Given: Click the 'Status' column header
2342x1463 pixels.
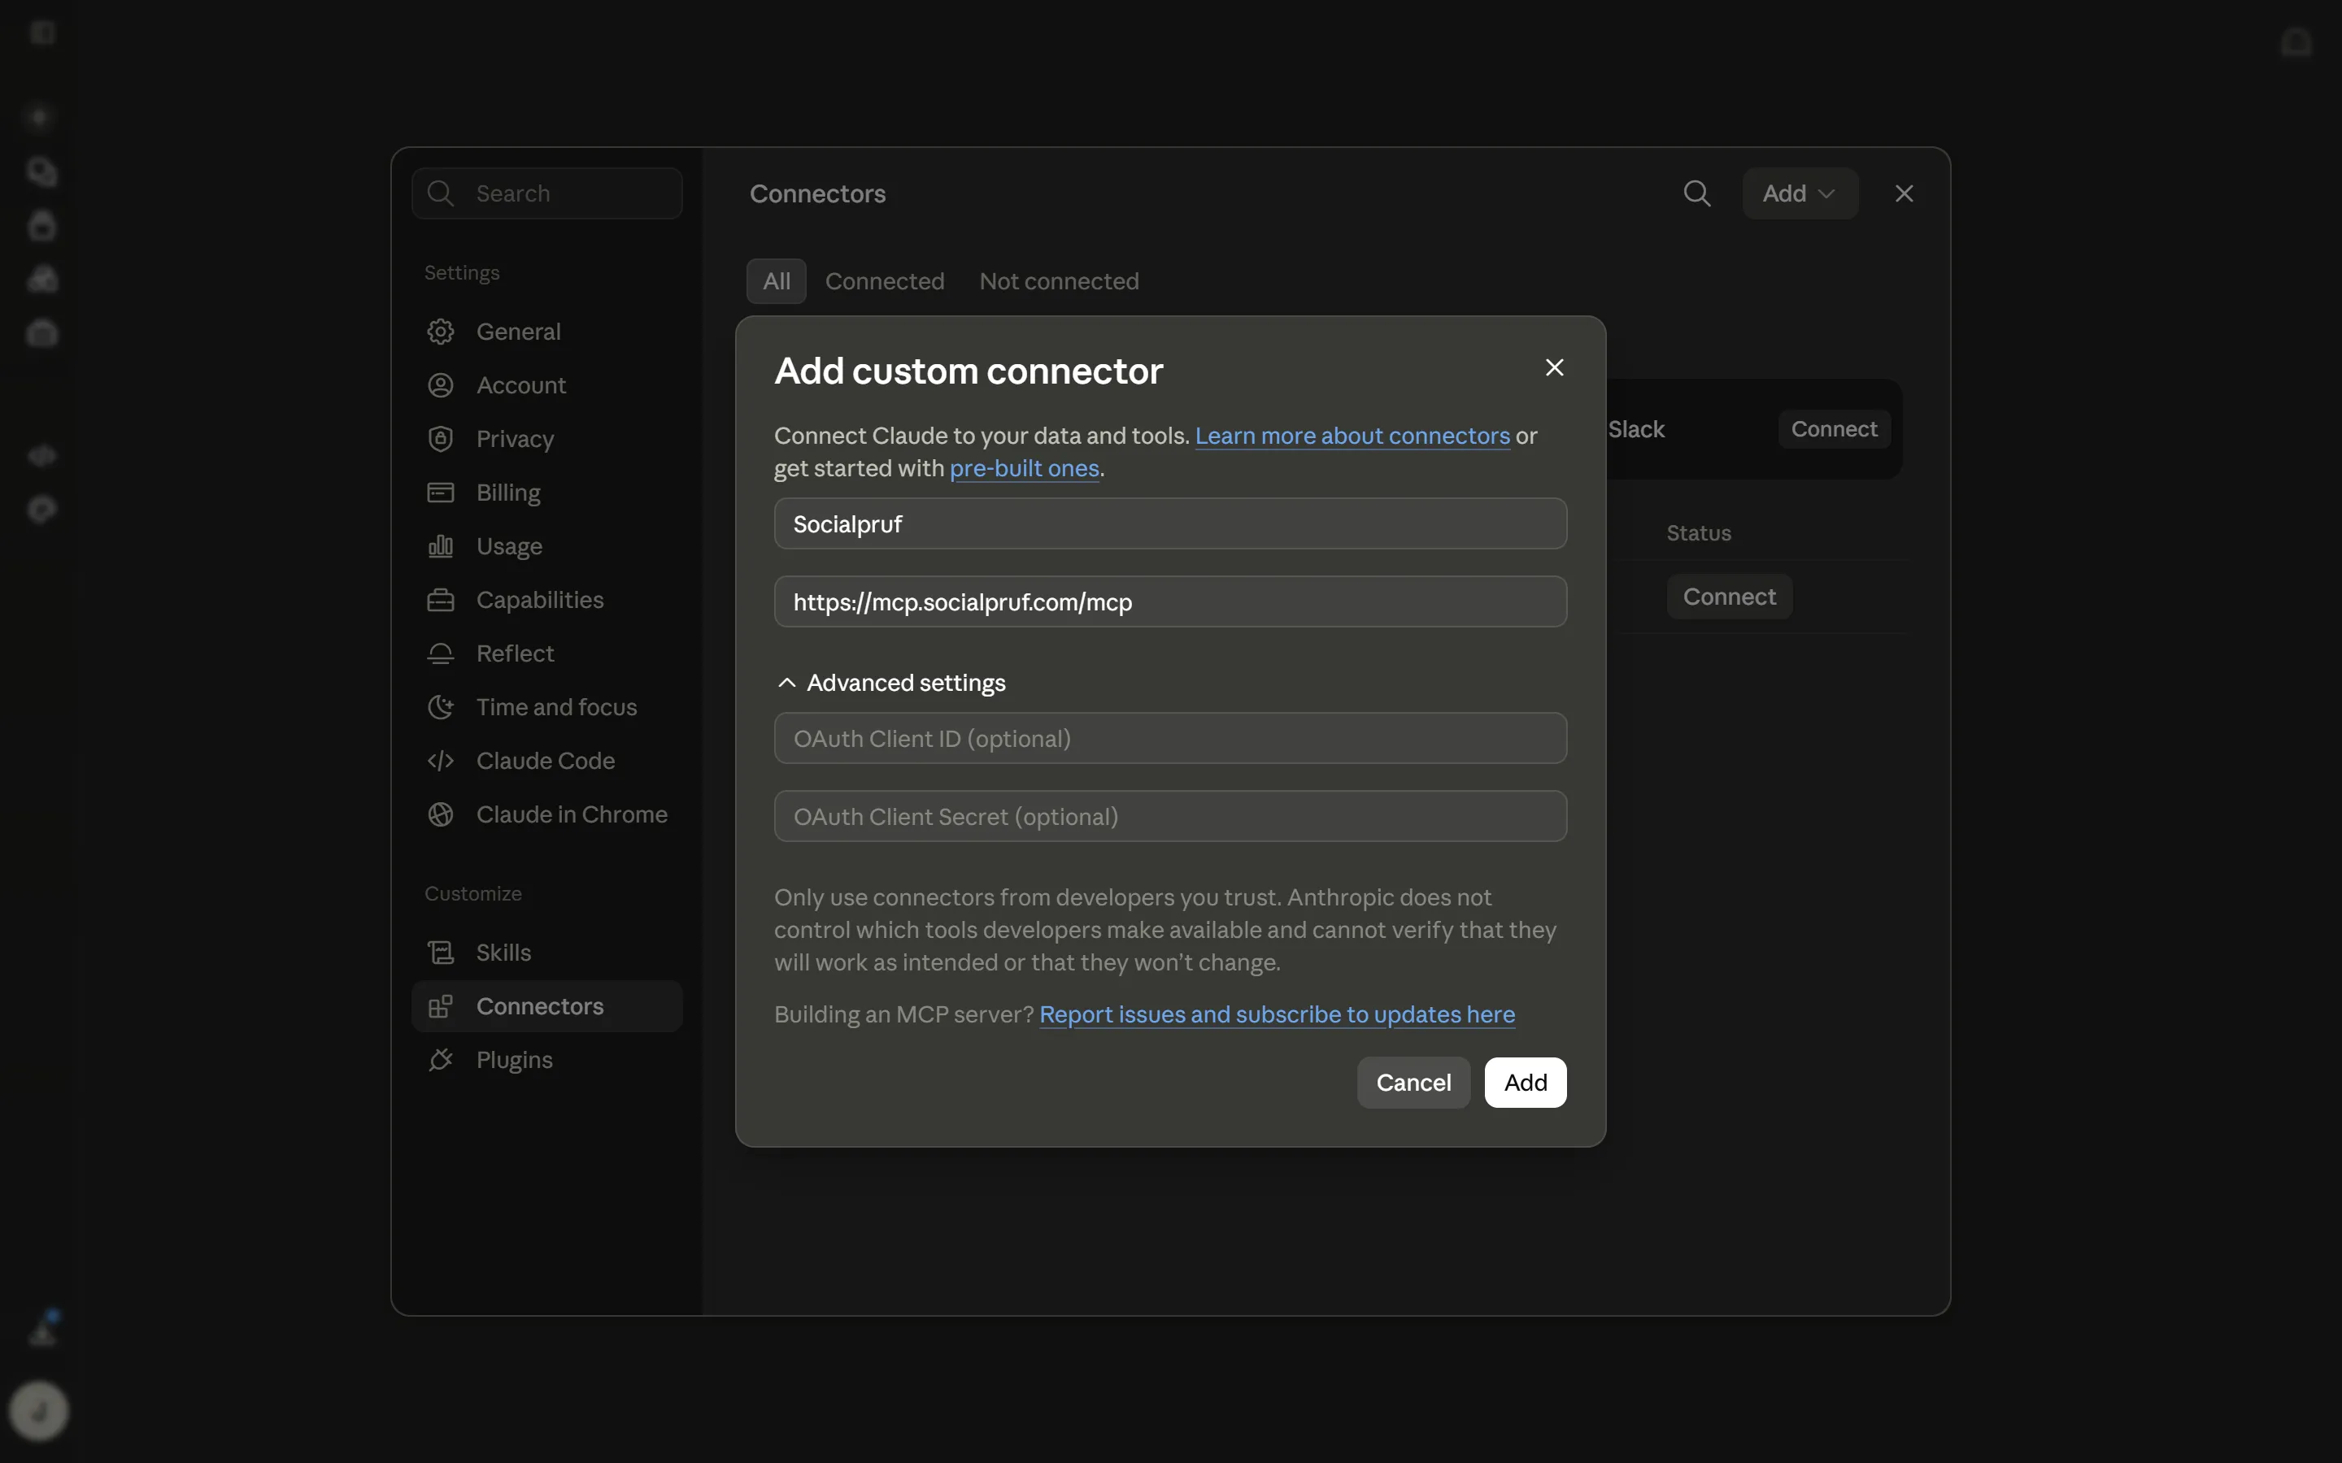Looking at the screenshot, I should (1699, 533).
